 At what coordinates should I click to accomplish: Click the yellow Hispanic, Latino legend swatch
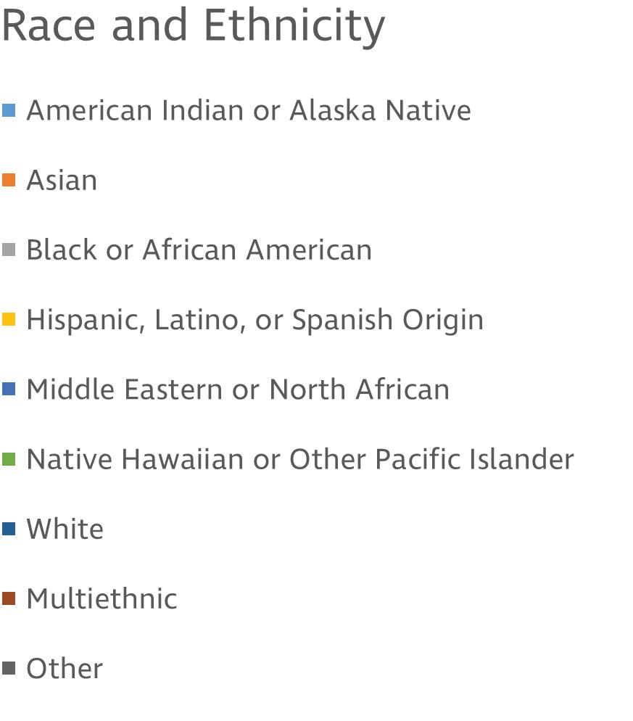tap(9, 320)
